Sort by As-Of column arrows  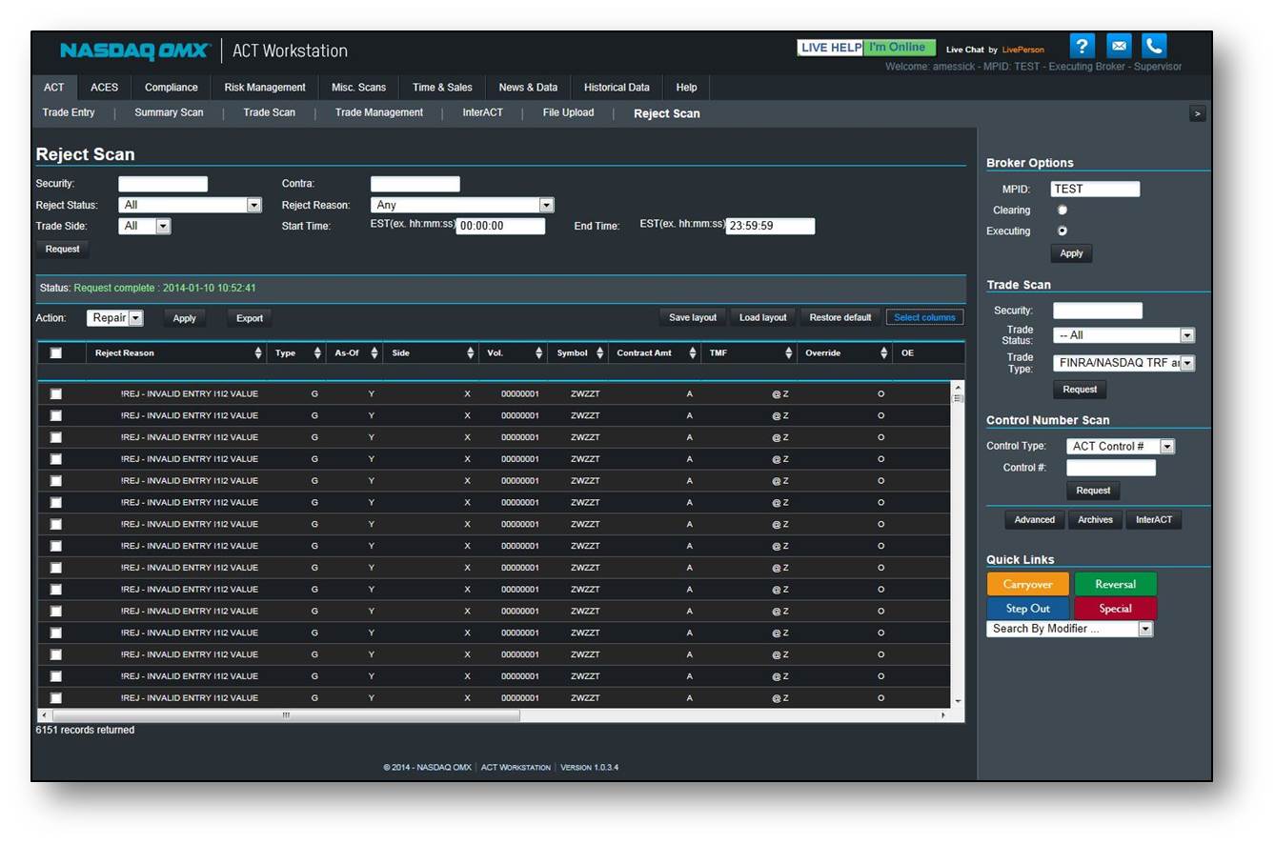click(374, 353)
